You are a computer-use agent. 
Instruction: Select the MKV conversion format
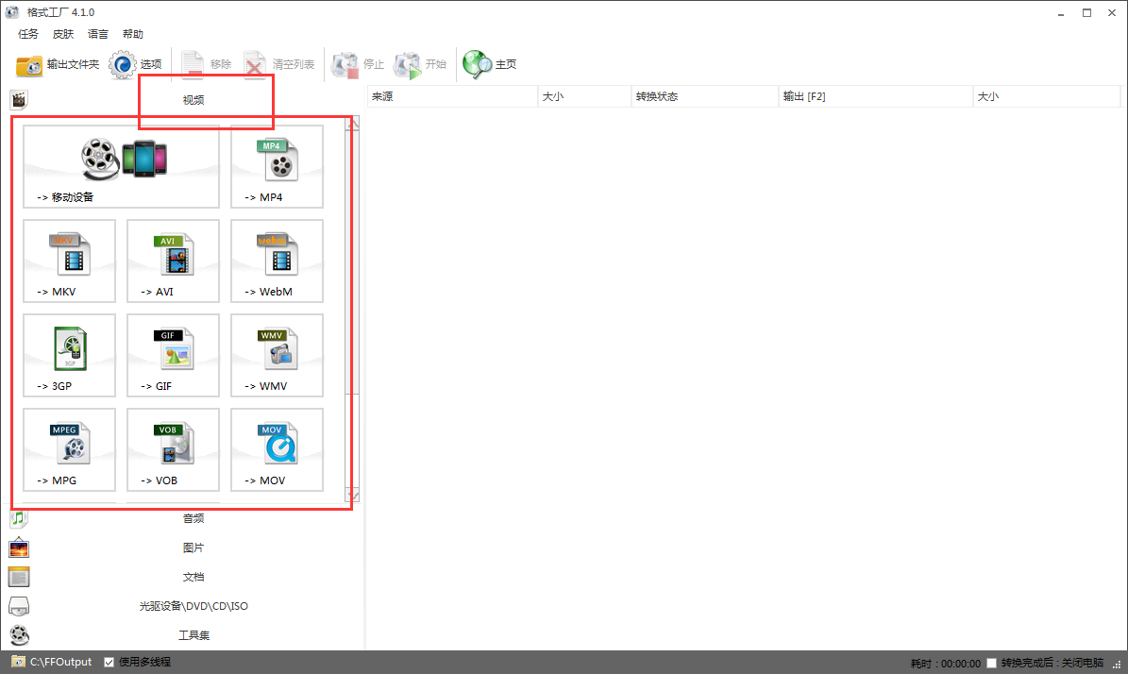(x=69, y=261)
